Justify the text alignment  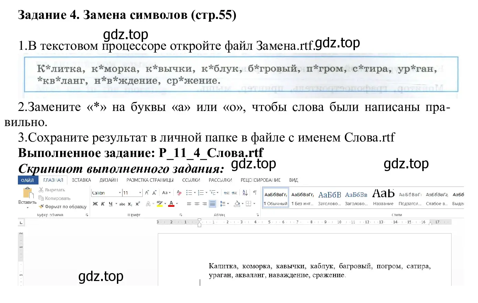(213, 204)
